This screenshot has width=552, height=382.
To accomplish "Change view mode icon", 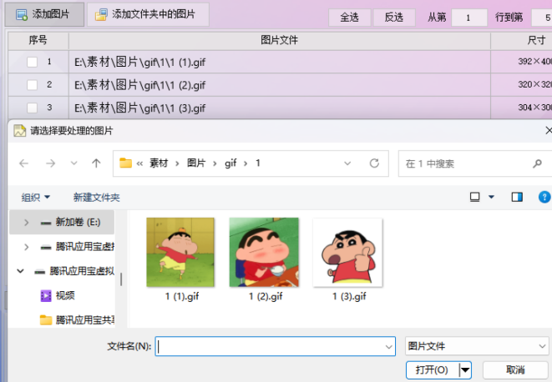I will (475, 197).
